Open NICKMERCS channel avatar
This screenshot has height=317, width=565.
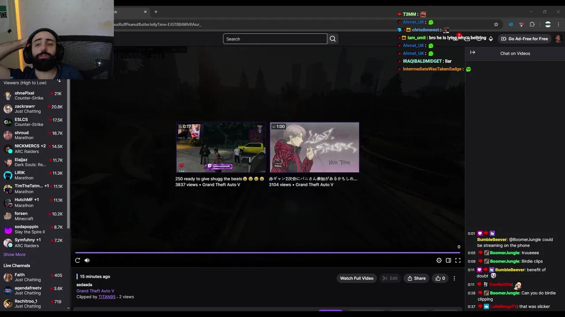(x=8, y=148)
